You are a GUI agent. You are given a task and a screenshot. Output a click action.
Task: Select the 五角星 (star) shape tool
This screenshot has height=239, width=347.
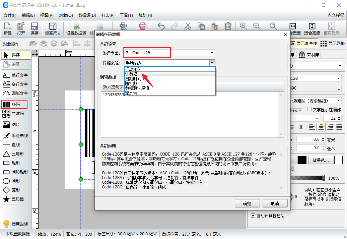[14, 199]
